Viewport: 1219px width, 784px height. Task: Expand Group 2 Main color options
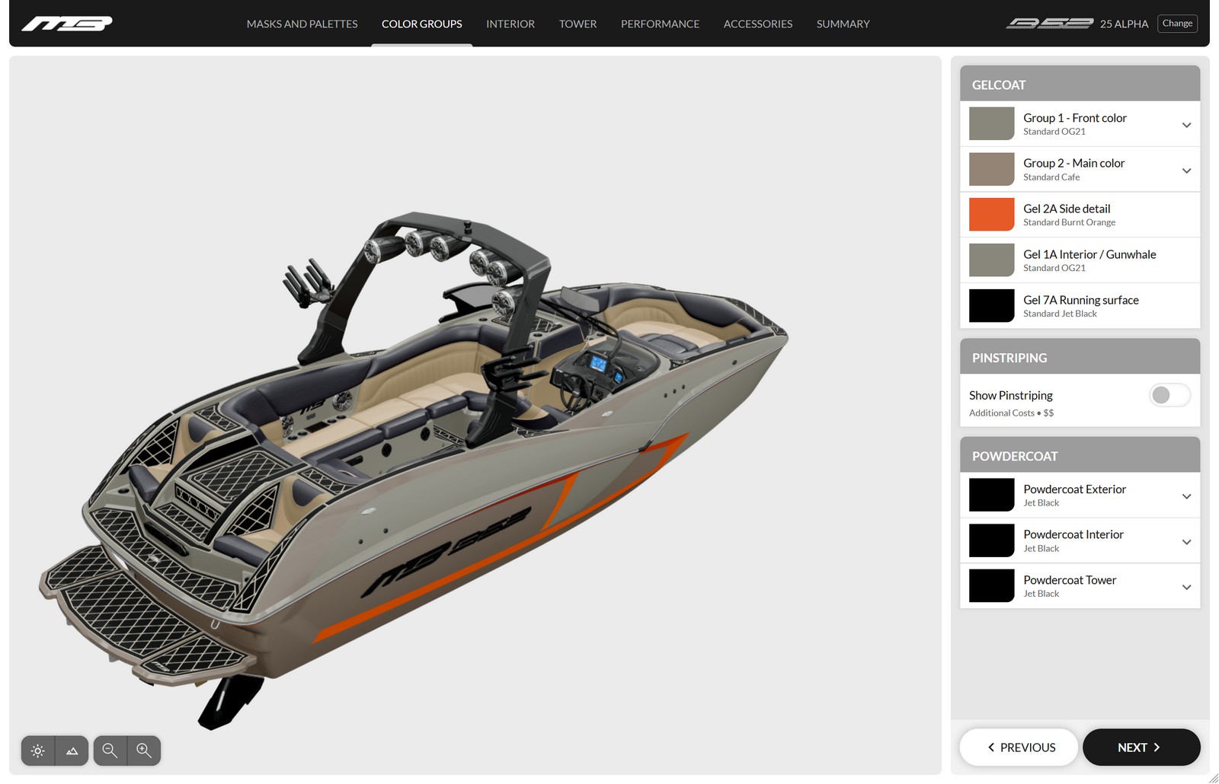tap(1185, 171)
